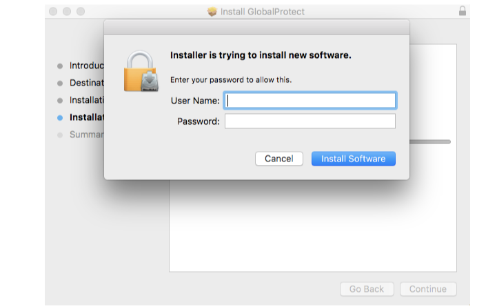
Task: Click the bold current Installation step
Action: pyautogui.click(x=86, y=117)
